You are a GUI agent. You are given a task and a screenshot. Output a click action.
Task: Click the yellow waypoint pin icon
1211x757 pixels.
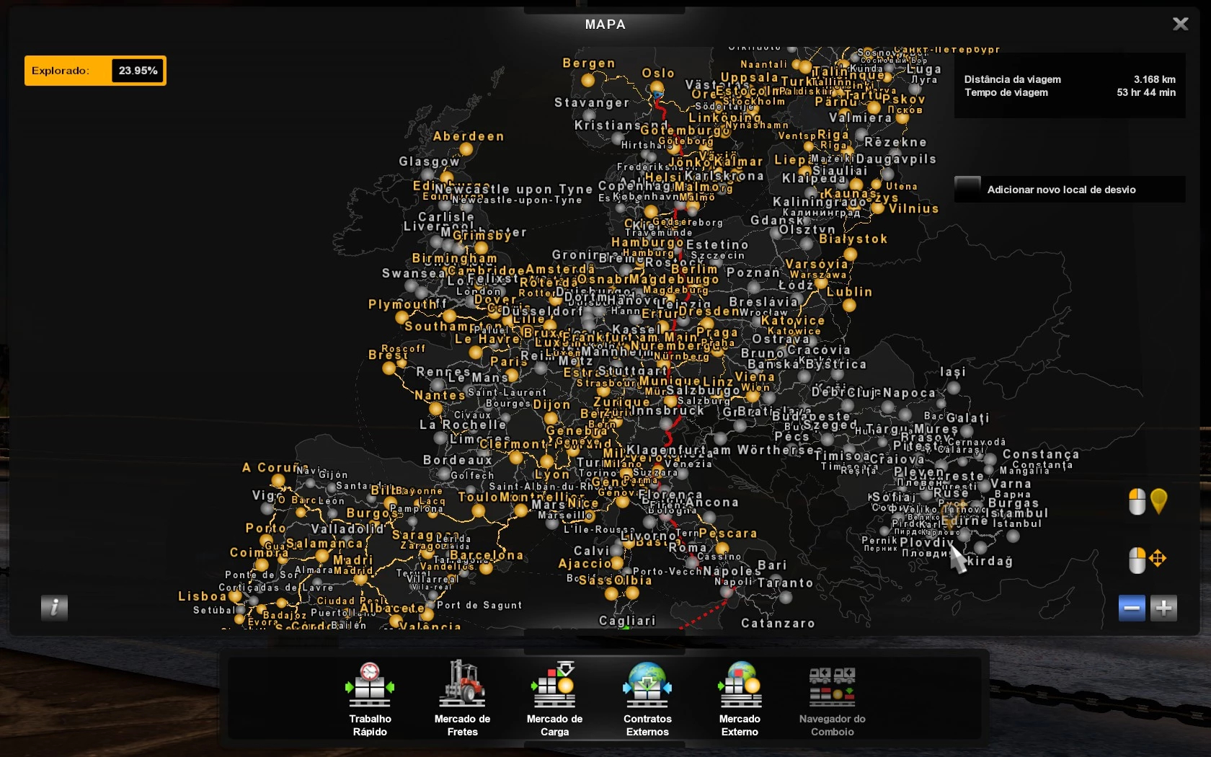coord(1158,500)
